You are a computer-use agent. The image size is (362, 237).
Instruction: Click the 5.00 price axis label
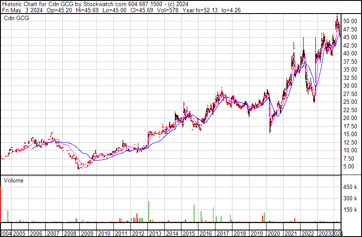click(x=348, y=167)
